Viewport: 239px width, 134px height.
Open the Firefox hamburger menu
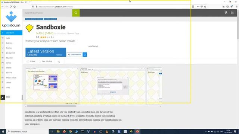pyautogui.click(x=236, y=7)
